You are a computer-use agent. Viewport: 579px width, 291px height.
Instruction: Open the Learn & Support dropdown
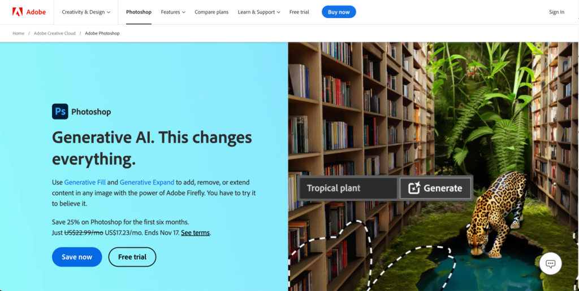259,12
